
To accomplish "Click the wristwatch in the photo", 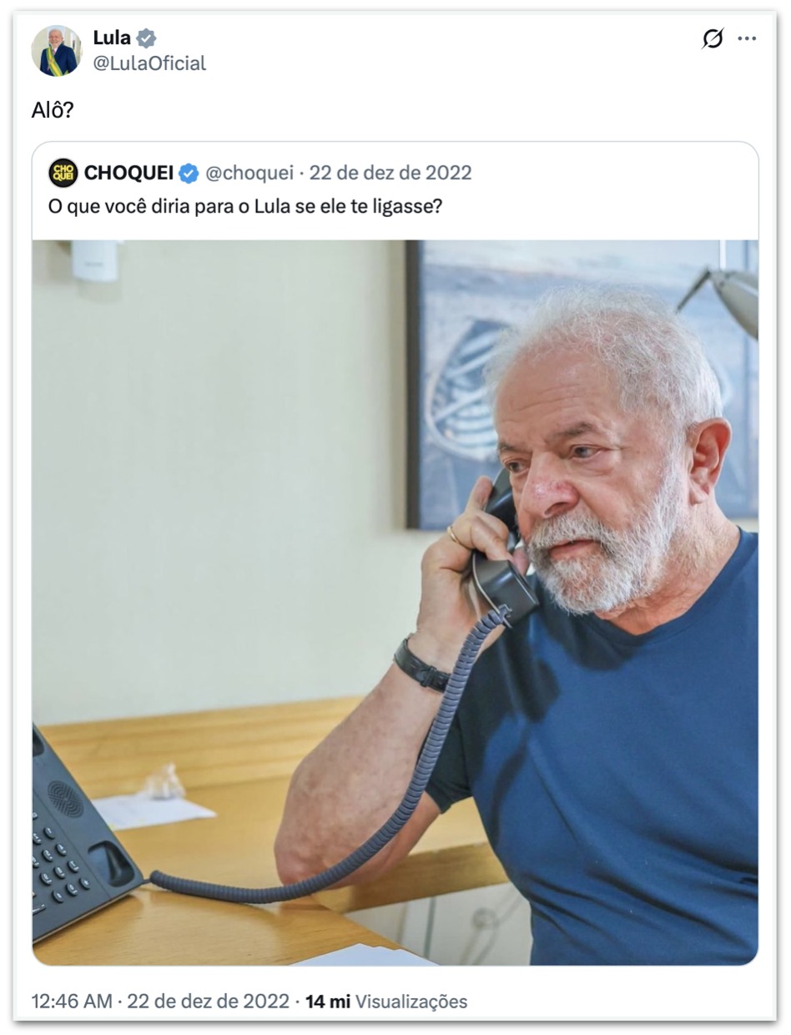I will (x=421, y=665).
